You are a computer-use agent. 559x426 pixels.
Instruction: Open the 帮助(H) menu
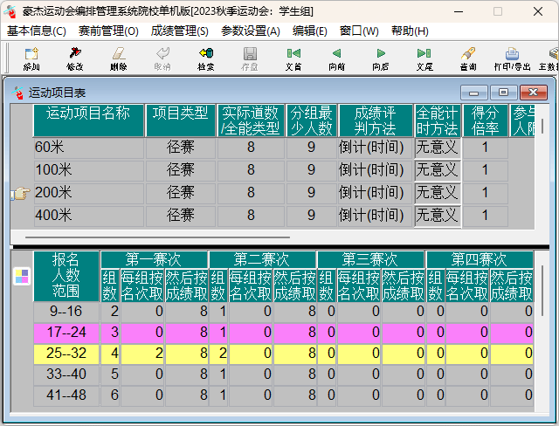410,31
